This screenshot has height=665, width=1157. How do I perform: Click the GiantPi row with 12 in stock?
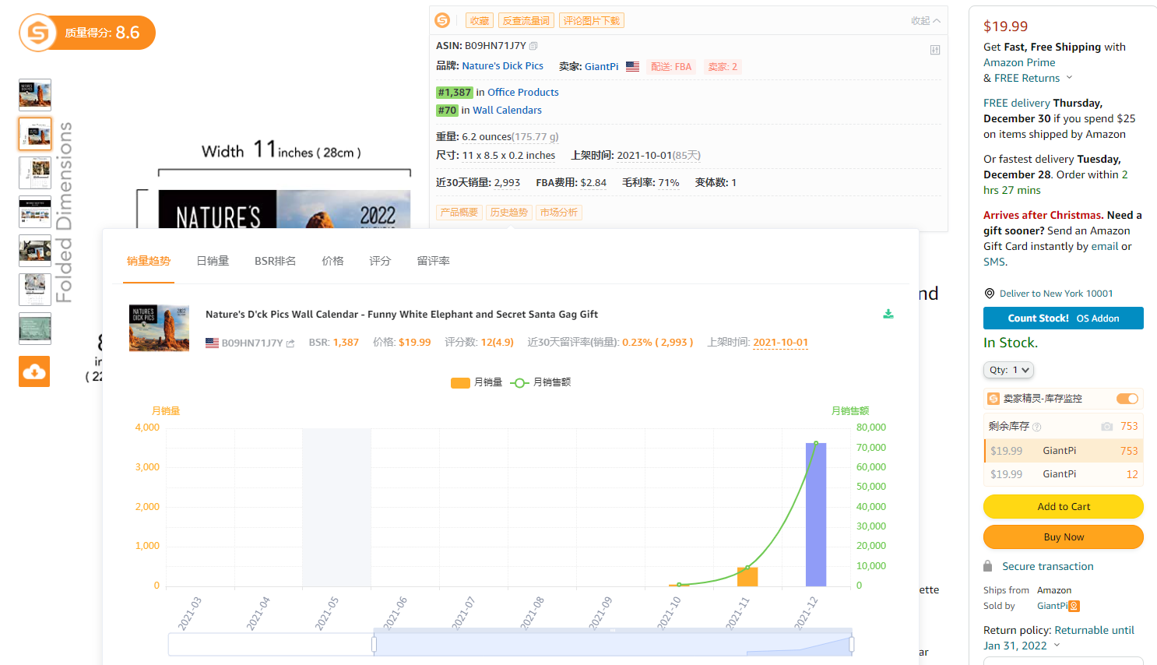pyautogui.click(x=1064, y=474)
